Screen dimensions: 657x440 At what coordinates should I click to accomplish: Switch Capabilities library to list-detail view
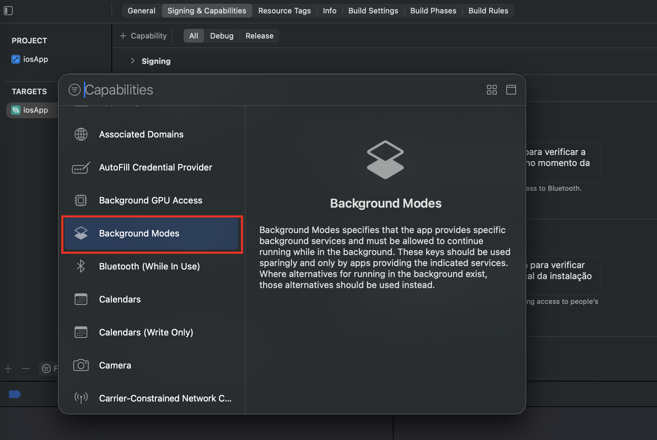511,90
